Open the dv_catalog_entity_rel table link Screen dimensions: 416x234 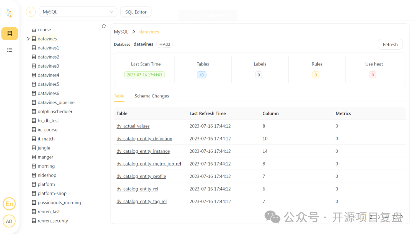click(x=137, y=189)
